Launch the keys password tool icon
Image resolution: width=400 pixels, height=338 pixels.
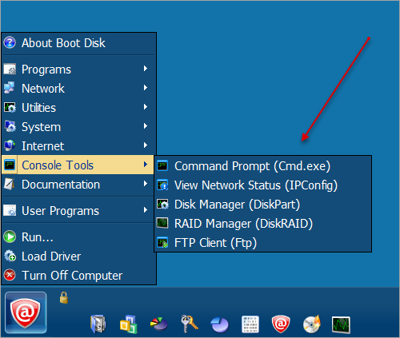pos(190,324)
